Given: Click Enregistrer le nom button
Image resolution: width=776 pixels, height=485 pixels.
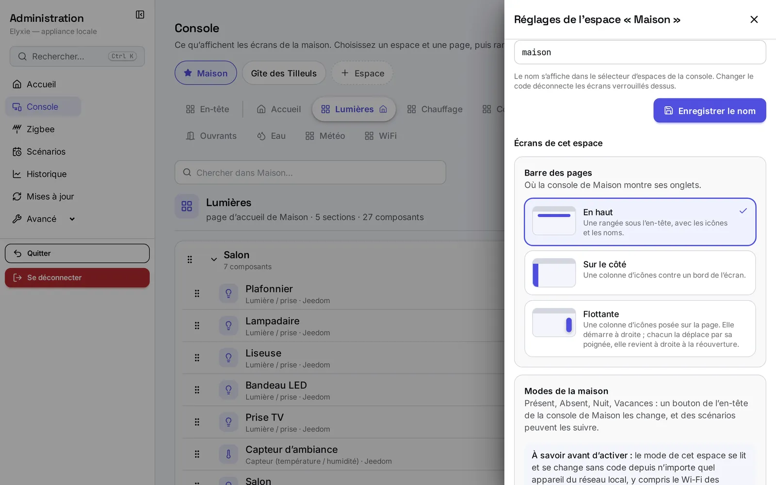Looking at the screenshot, I should pos(710,111).
